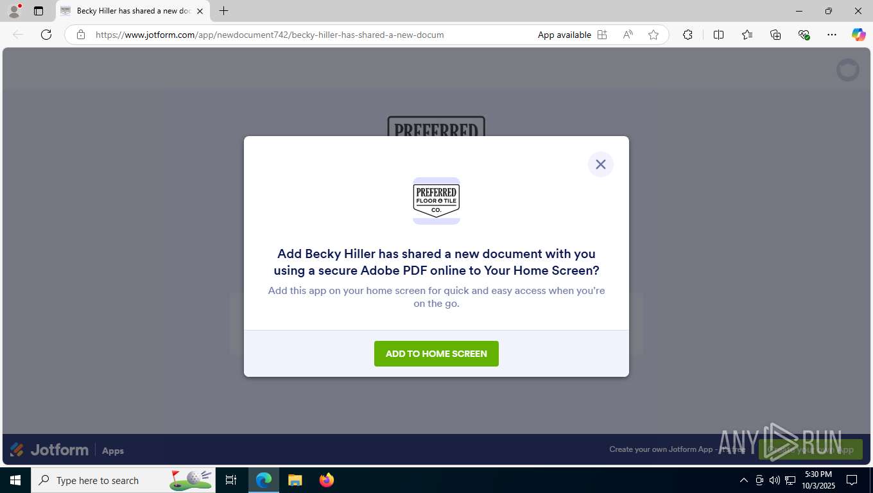Open Settings and more ellipsis menu
Screen dimensions: 873x493
[x=832, y=35]
